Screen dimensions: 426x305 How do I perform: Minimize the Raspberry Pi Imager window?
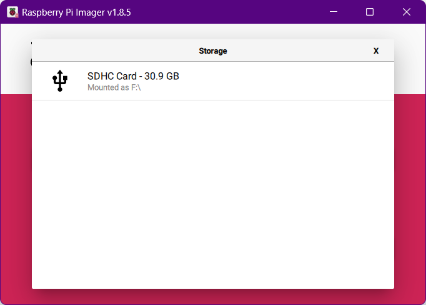pyautogui.click(x=334, y=12)
